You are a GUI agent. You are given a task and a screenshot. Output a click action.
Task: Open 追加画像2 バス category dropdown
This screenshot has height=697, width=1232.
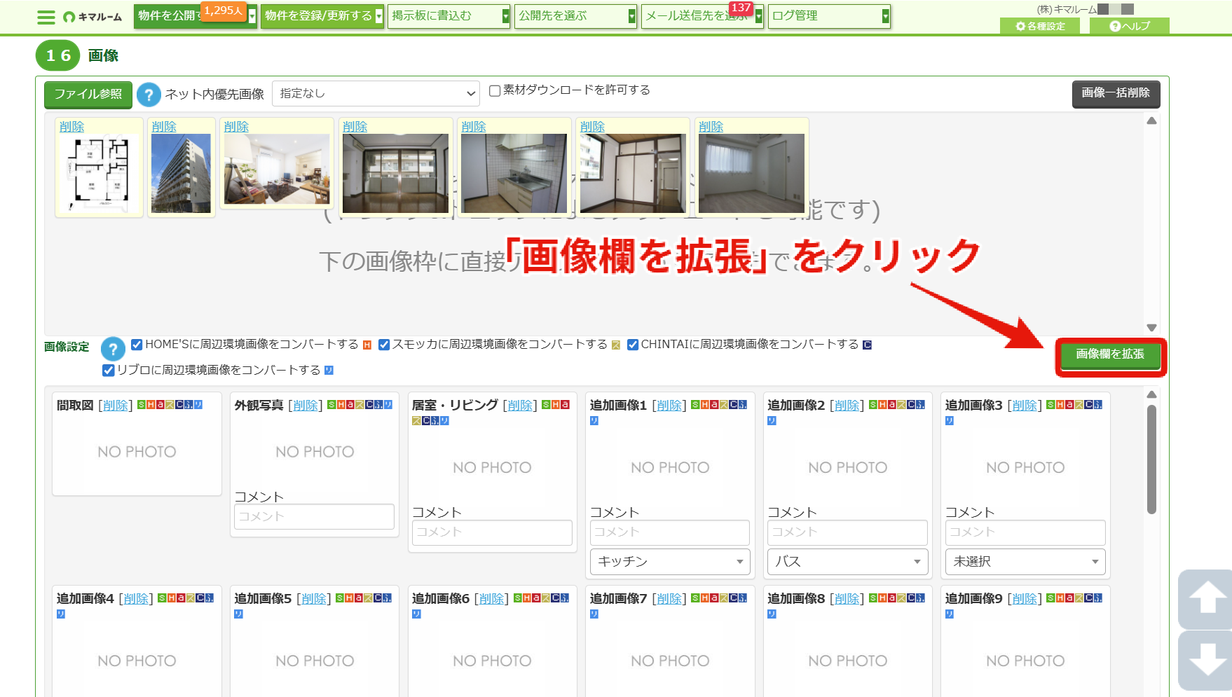tap(848, 561)
